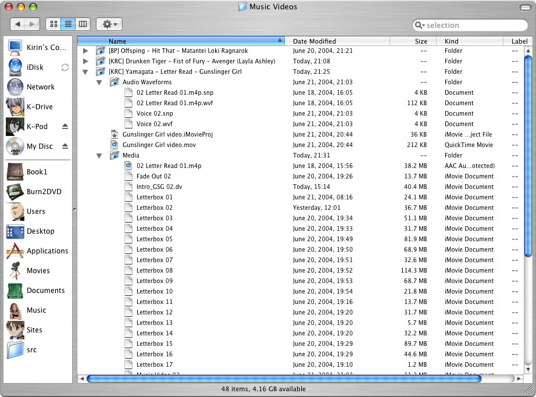This screenshot has height=397, width=536.
Task: Click the Gunslinger Girl video.mov file icon
Action: 115,145
